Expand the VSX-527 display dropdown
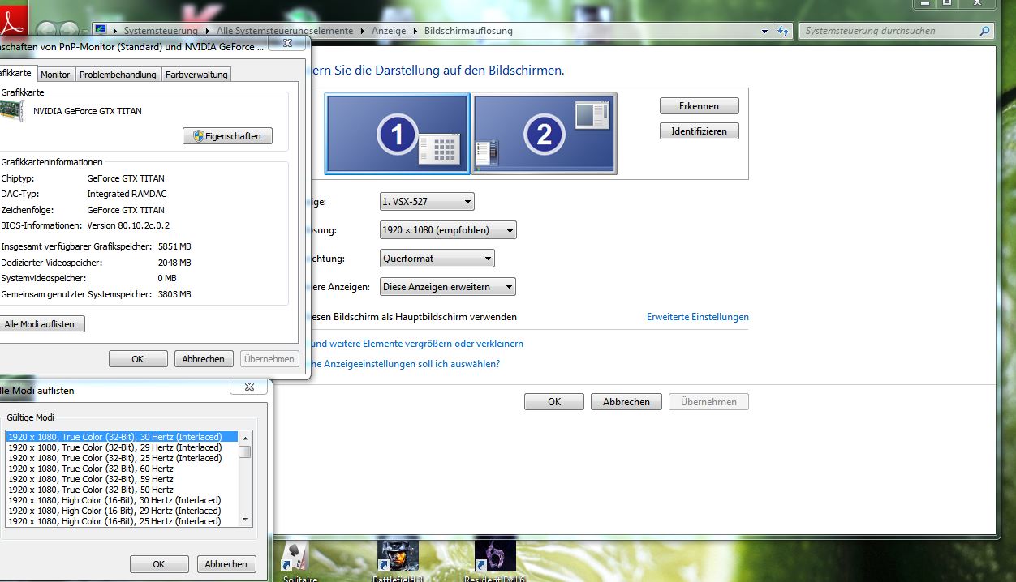The image size is (1016, 582). tap(427, 201)
